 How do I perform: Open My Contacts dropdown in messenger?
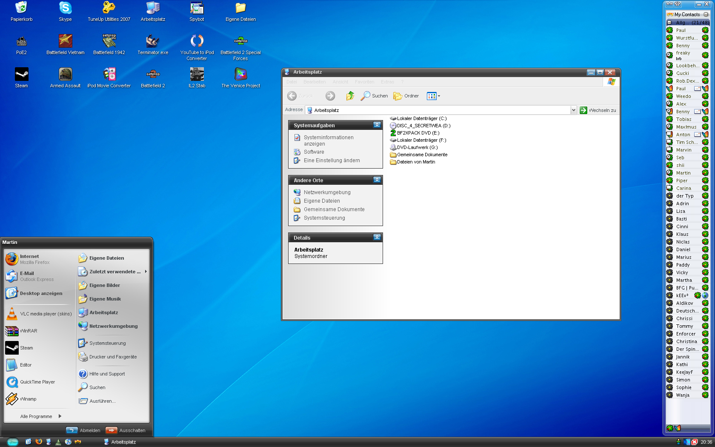click(706, 14)
